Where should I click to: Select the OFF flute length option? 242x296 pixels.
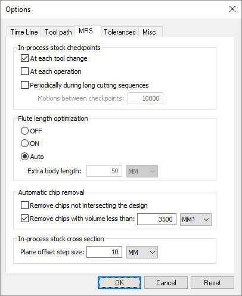pyautogui.click(x=24, y=131)
